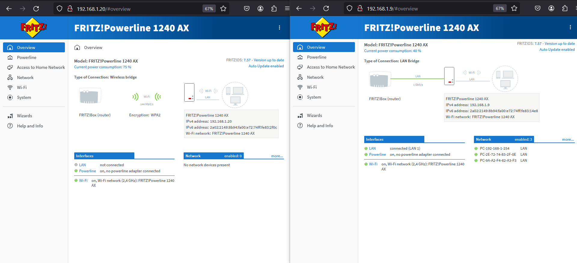Screen dimensions: 577x263
Task: Click the FRITZ!Box router image in left window
Action: pyautogui.click(x=90, y=96)
